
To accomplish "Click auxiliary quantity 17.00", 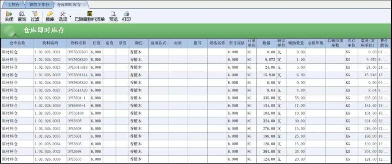I will [x=296, y=106].
